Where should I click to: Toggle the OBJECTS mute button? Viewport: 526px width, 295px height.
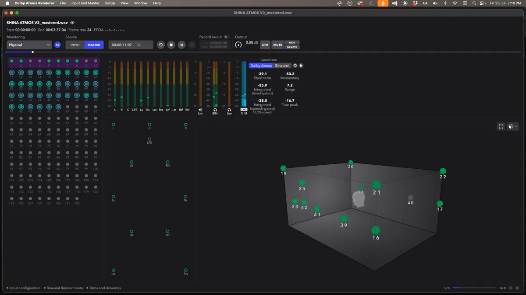[x=292, y=47]
